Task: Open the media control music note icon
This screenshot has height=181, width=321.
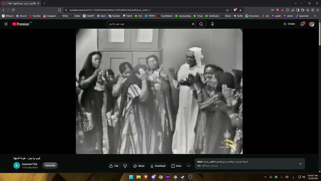Action: click(293, 10)
